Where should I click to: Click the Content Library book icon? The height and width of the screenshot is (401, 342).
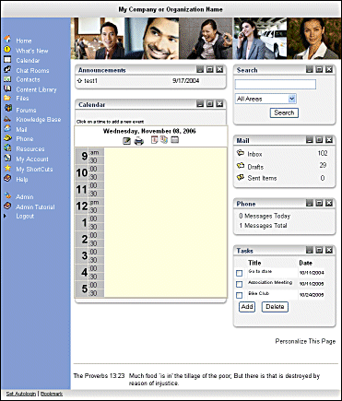click(7, 88)
